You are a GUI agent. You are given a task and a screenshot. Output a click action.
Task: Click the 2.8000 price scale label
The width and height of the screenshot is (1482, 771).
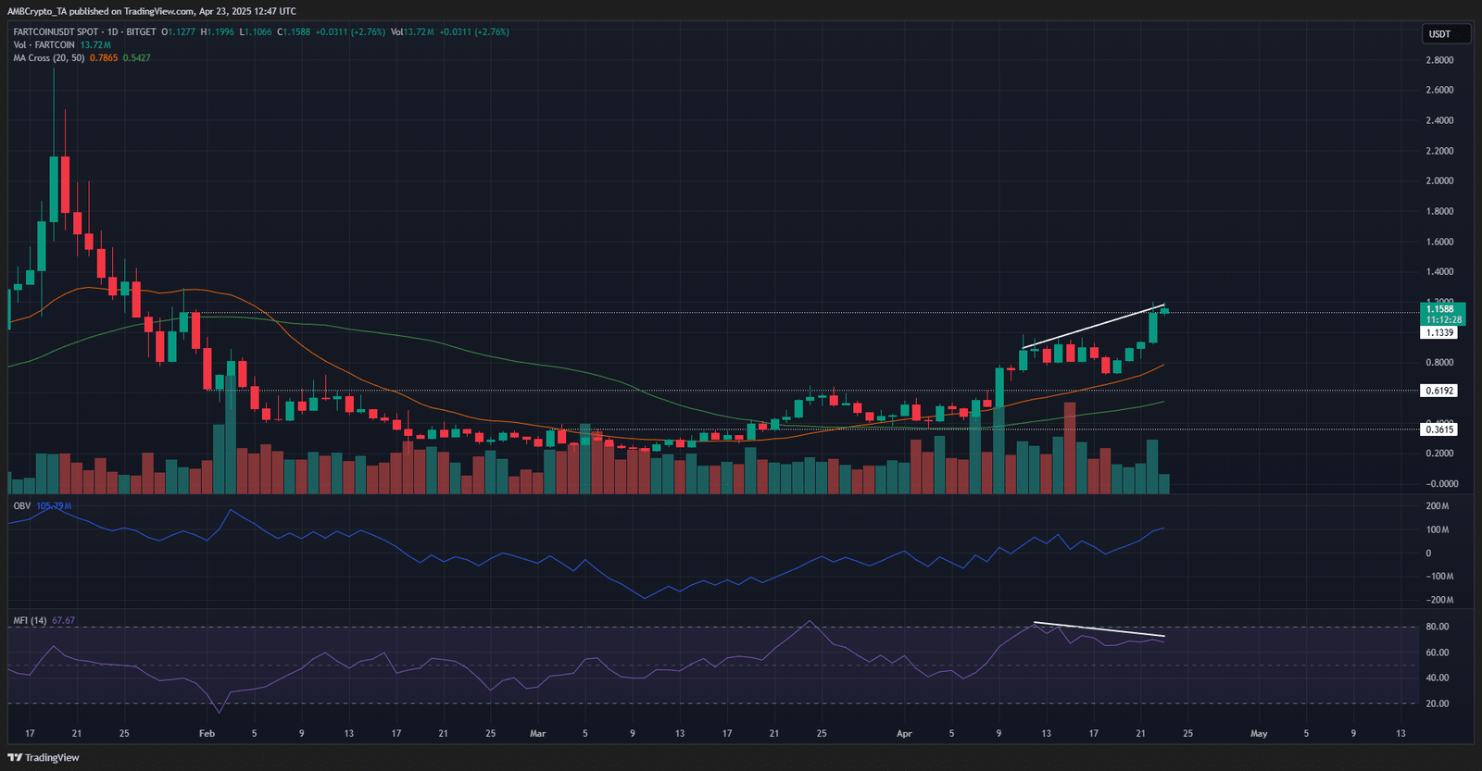[x=1438, y=60]
